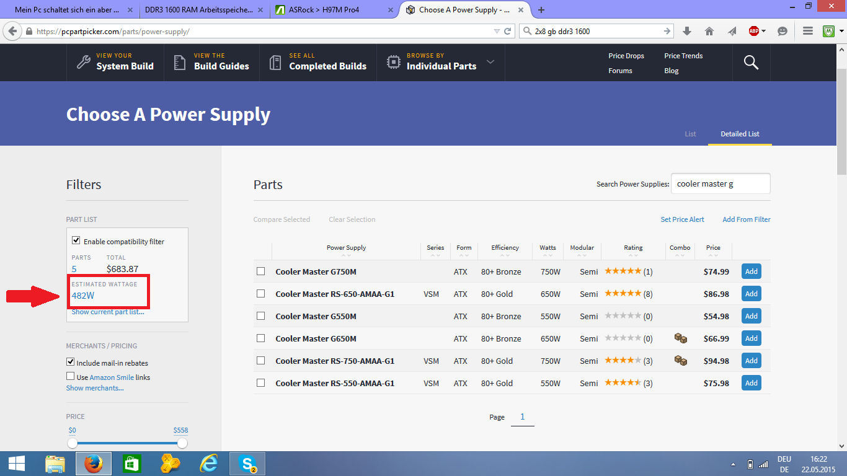Sort by Watts column
The image size is (847, 476).
tap(548, 248)
